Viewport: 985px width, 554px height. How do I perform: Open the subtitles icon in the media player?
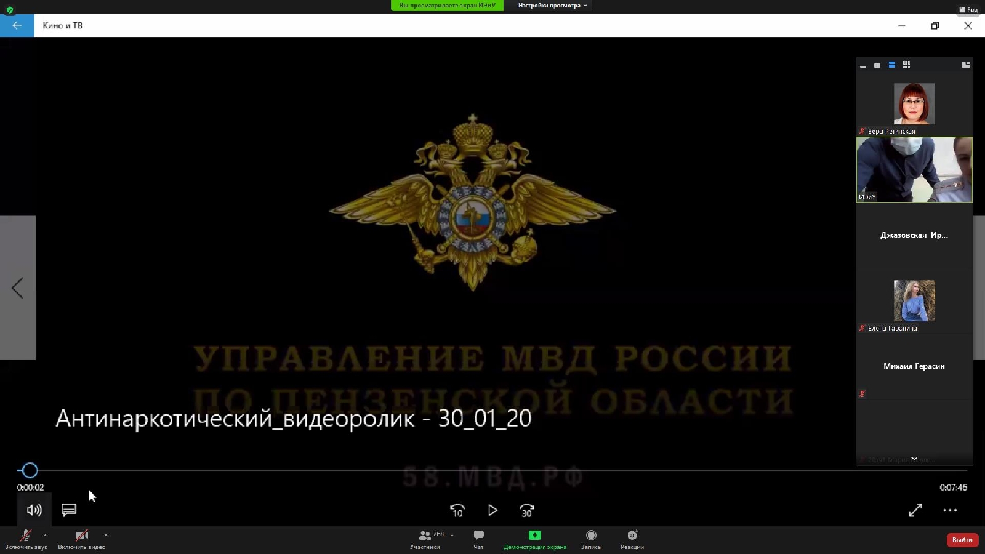pos(68,510)
